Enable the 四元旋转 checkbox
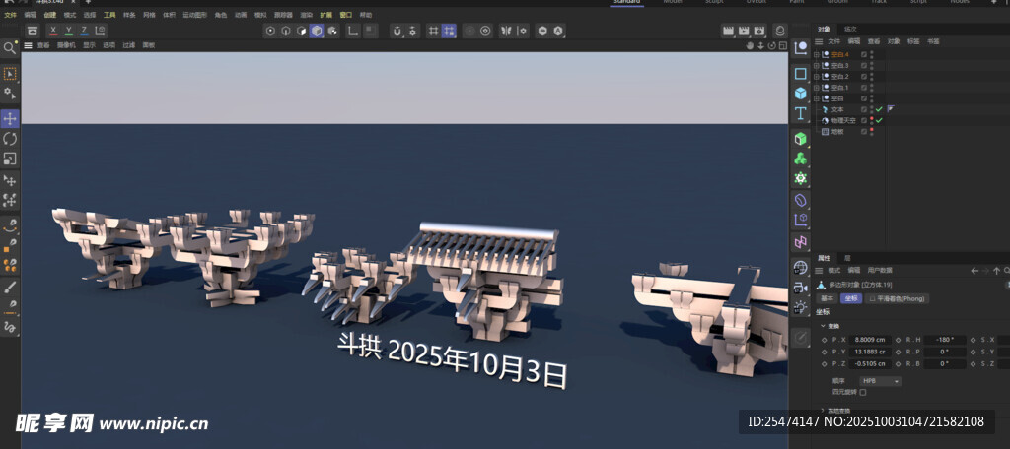 click(x=863, y=392)
